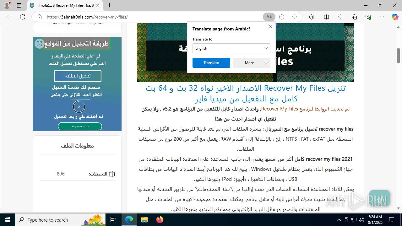The width and height of the screenshot is (402, 226).
Task: Open the volume tray icon
Action: [361, 220]
